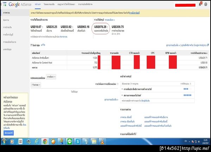Click the Windows Start orb
The height and width of the screenshot is (152, 211).
(x=4, y=141)
